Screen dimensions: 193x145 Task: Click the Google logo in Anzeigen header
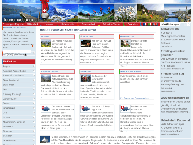click(165, 24)
